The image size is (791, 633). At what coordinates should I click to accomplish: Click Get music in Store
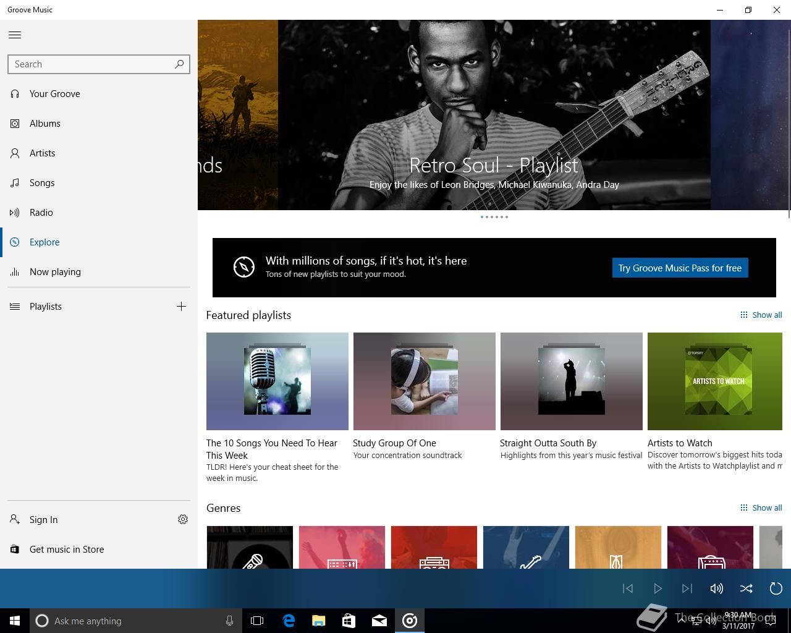pyautogui.click(x=67, y=549)
